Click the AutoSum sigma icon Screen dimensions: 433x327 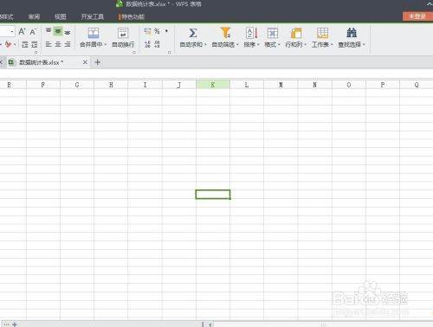tap(193, 33)
